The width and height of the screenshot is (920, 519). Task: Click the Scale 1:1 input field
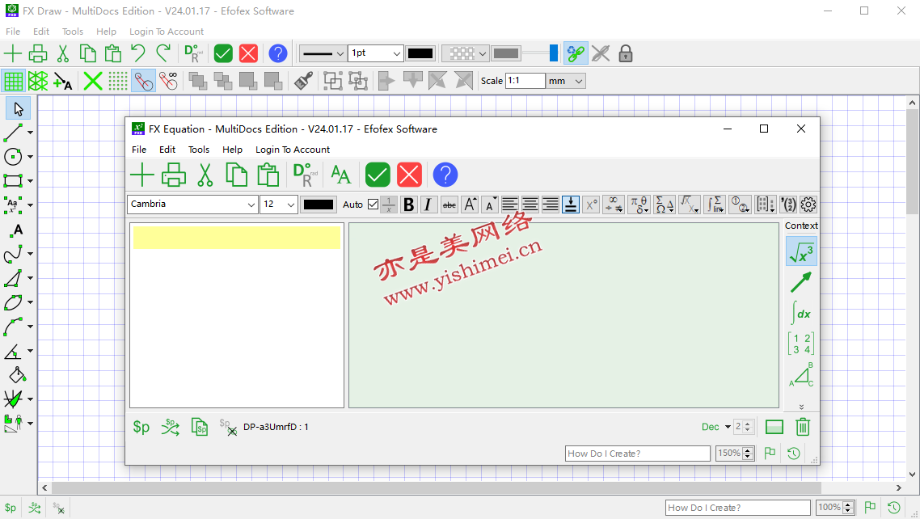(525, 81)
